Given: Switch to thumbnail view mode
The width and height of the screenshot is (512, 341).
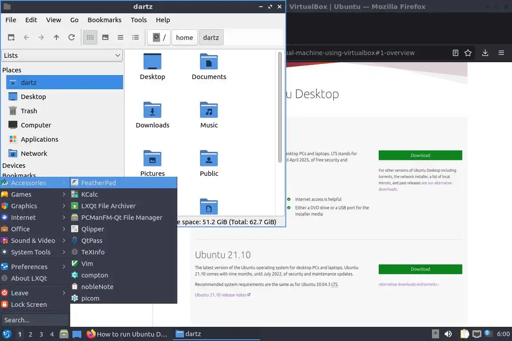Looking at the screenshot, I should click(105, 38).
